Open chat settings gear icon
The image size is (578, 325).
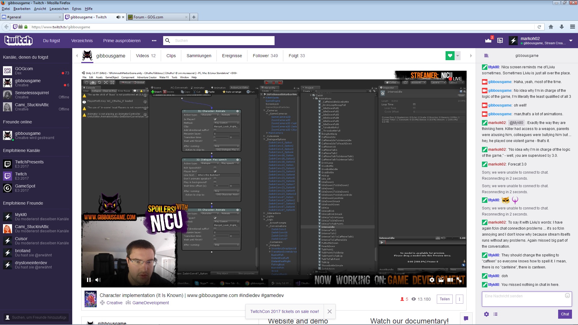(486, 314)
